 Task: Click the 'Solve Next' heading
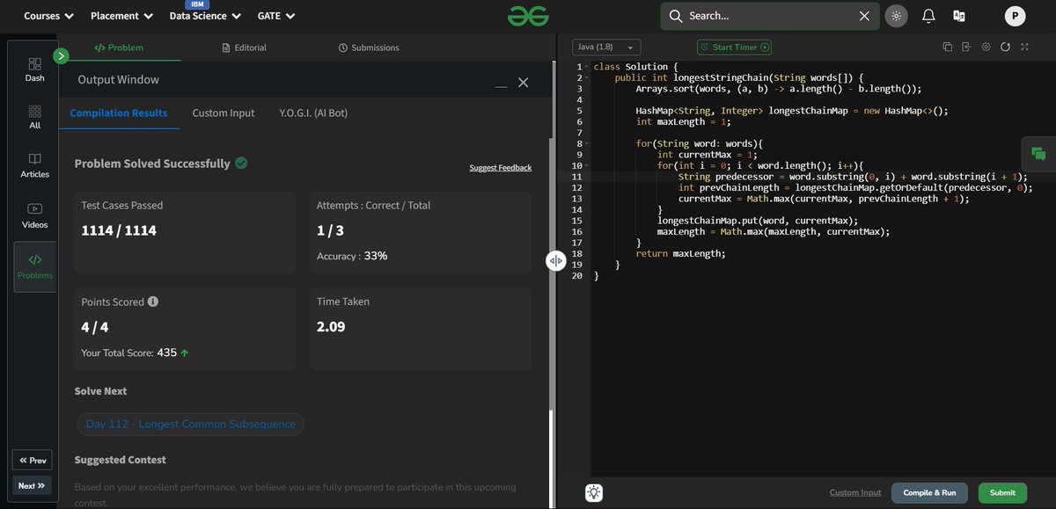[x=100, y=391]
